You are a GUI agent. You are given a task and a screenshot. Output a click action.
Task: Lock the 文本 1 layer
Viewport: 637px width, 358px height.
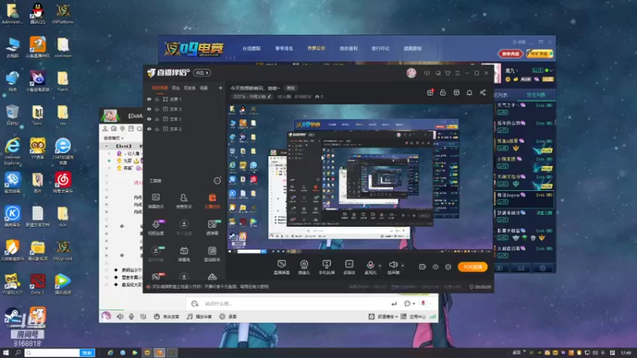point(157,119)
